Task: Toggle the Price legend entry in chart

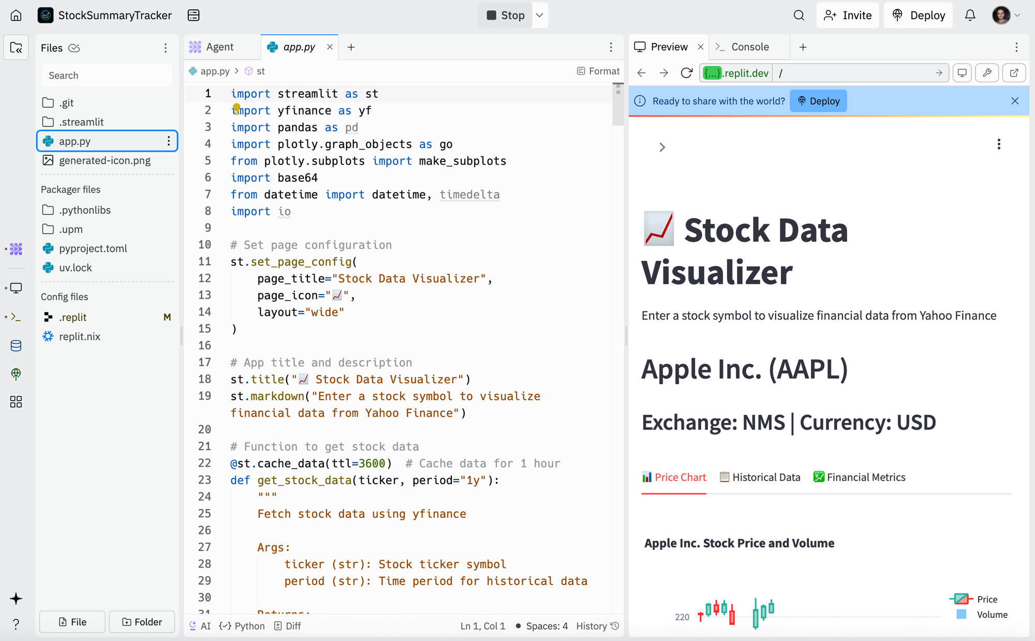Action: 978,599
